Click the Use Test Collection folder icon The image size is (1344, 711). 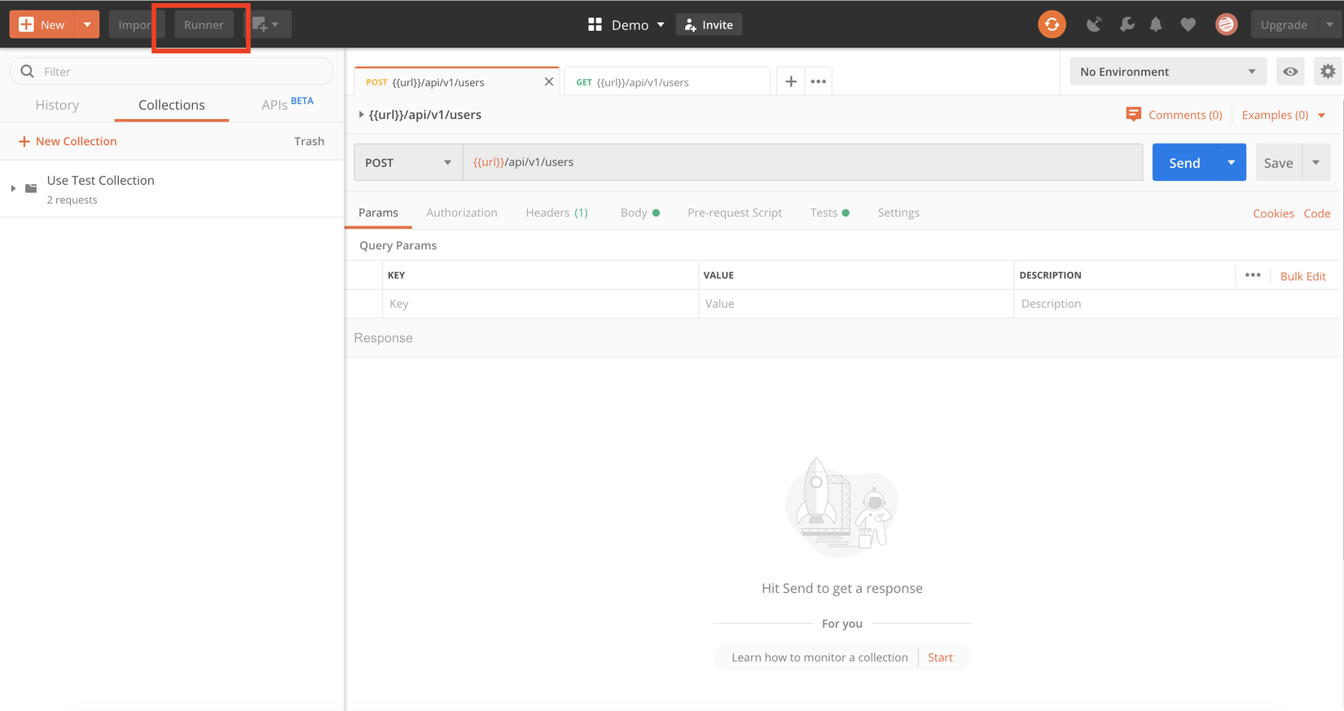coord(31,188)
